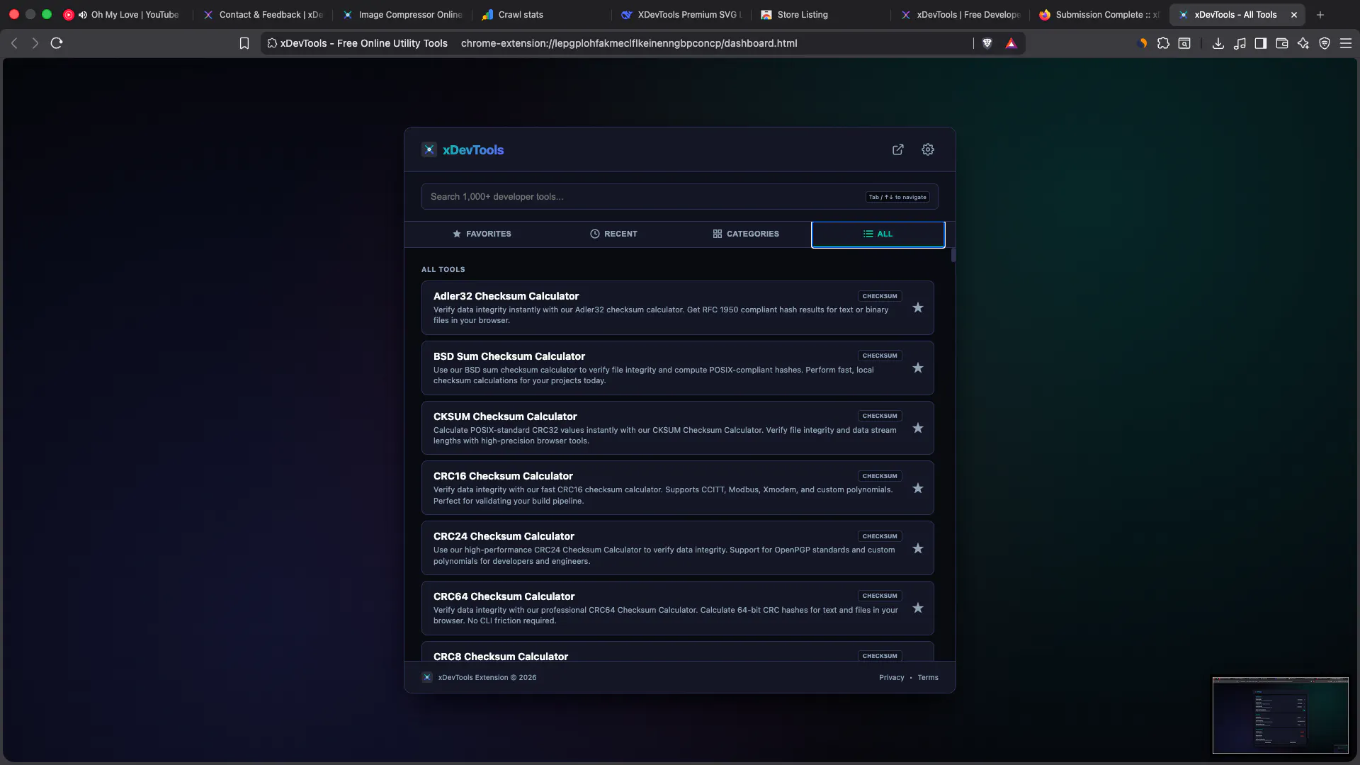This screenshot has width=1360, height=765.
Task: Open the Downloads icon
Action: click(x=1218, y=43)
